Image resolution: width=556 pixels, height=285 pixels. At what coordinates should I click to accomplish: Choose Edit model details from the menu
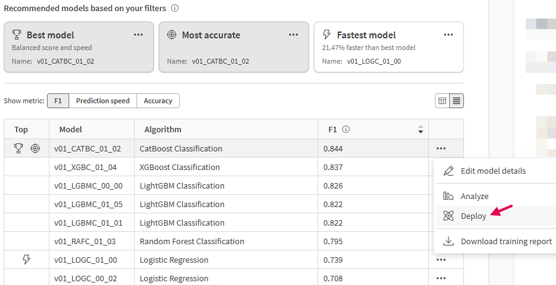tap(493, 171)
